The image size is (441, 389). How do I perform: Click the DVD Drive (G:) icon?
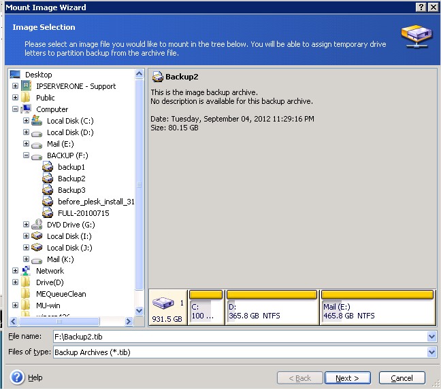(37, 225)
